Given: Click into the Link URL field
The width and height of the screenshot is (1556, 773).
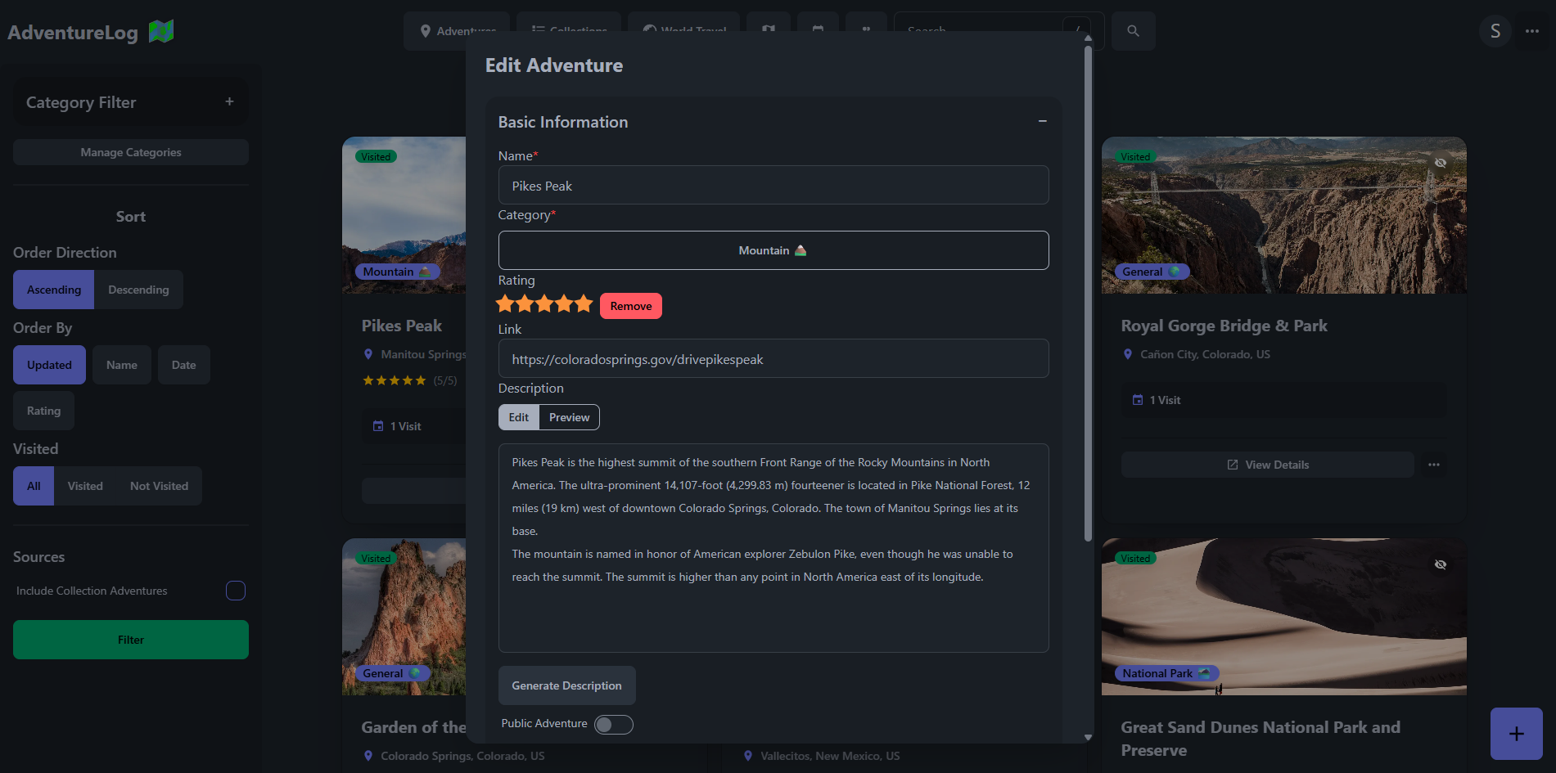Looking at the screenshot, I should (773, 359).
